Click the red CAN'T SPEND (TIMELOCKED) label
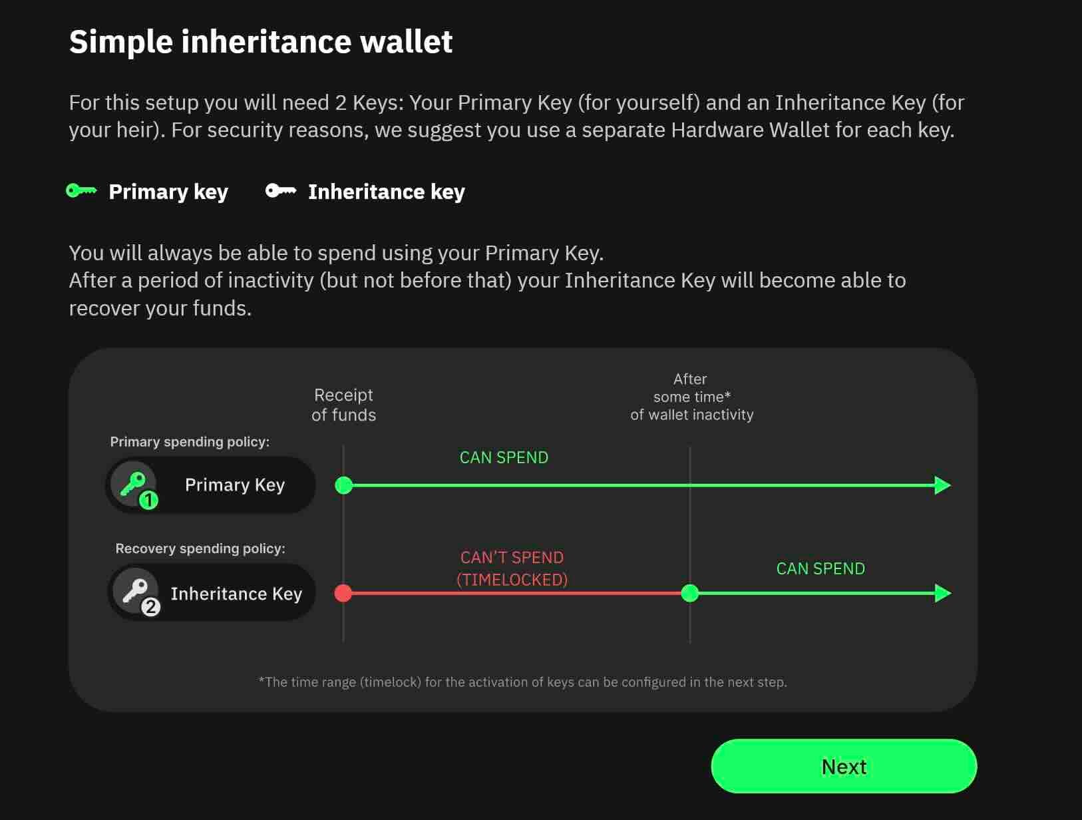The image size is (1082, 820). (x=512, y=568)
